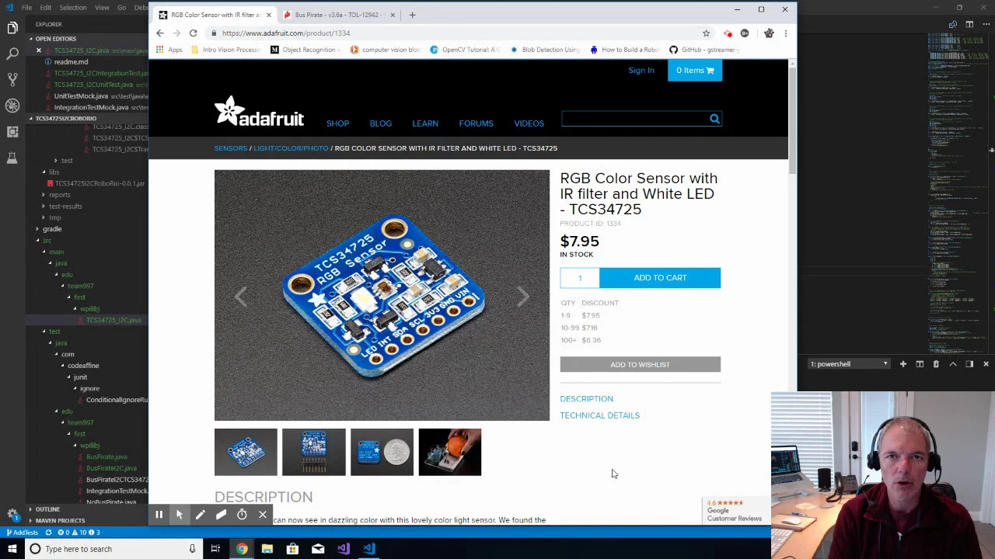Click the recording timer icon
995x559 pixels.
(x=242, y=515)
